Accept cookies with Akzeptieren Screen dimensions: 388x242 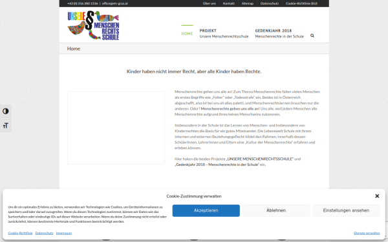pyautogui.click(x=206, y=210)
